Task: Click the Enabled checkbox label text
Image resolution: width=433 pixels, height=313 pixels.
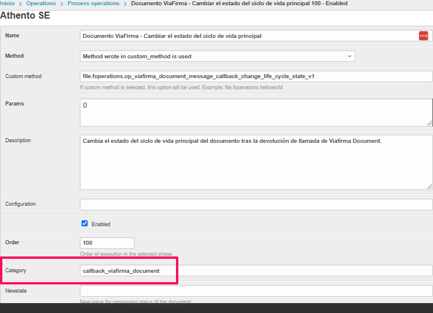Action: tap(100, 224)
